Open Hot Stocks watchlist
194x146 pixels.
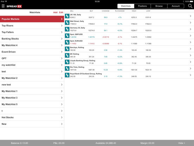[32, 117]
